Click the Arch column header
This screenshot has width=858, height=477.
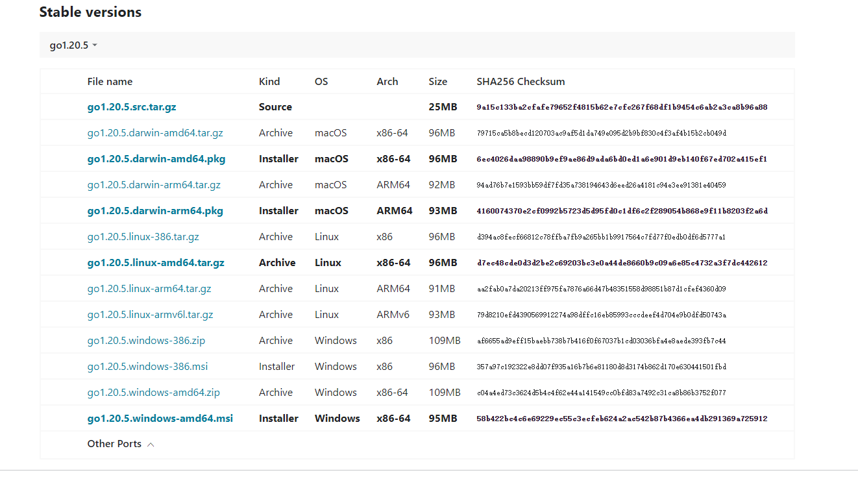pos(387,82)
